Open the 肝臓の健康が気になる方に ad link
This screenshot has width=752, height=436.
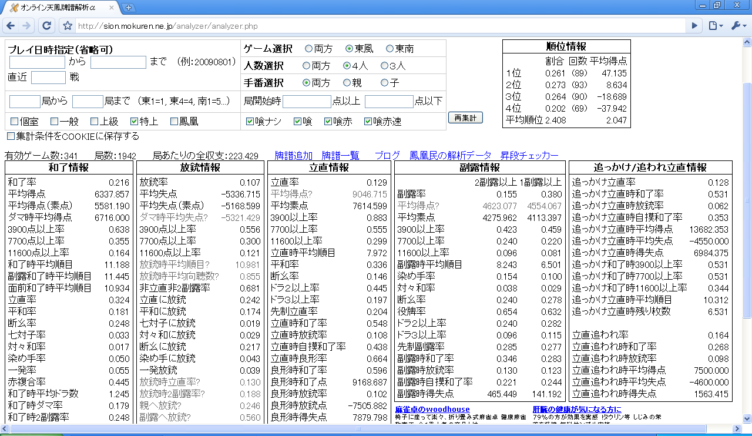tap(577, 409)
